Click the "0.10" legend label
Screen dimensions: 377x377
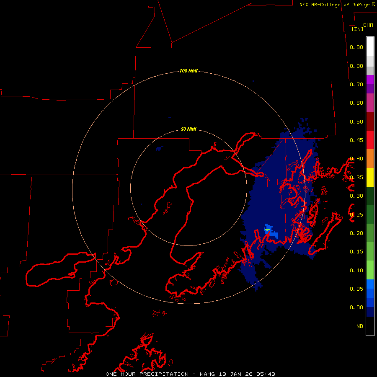pos(356,271)
